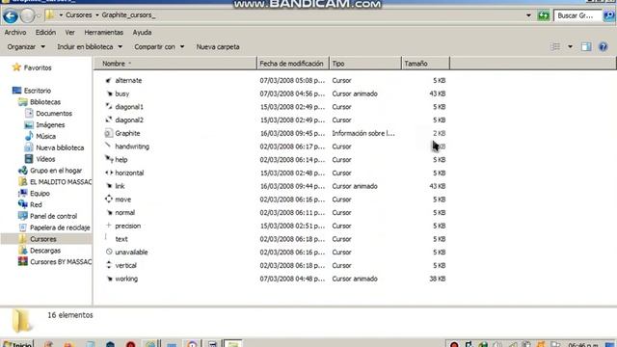The image size is (617, 347).
Task: Change view with the view layout icon
Action: pyautogui.click(x=555, y=47)
